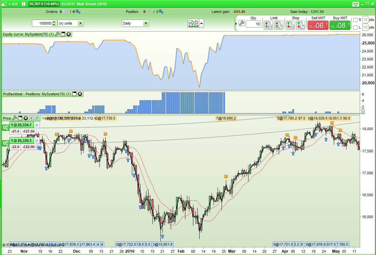Click second Limit order icon with slash
The height and width of the screenshot is (255, 376).
pos(279,25)
